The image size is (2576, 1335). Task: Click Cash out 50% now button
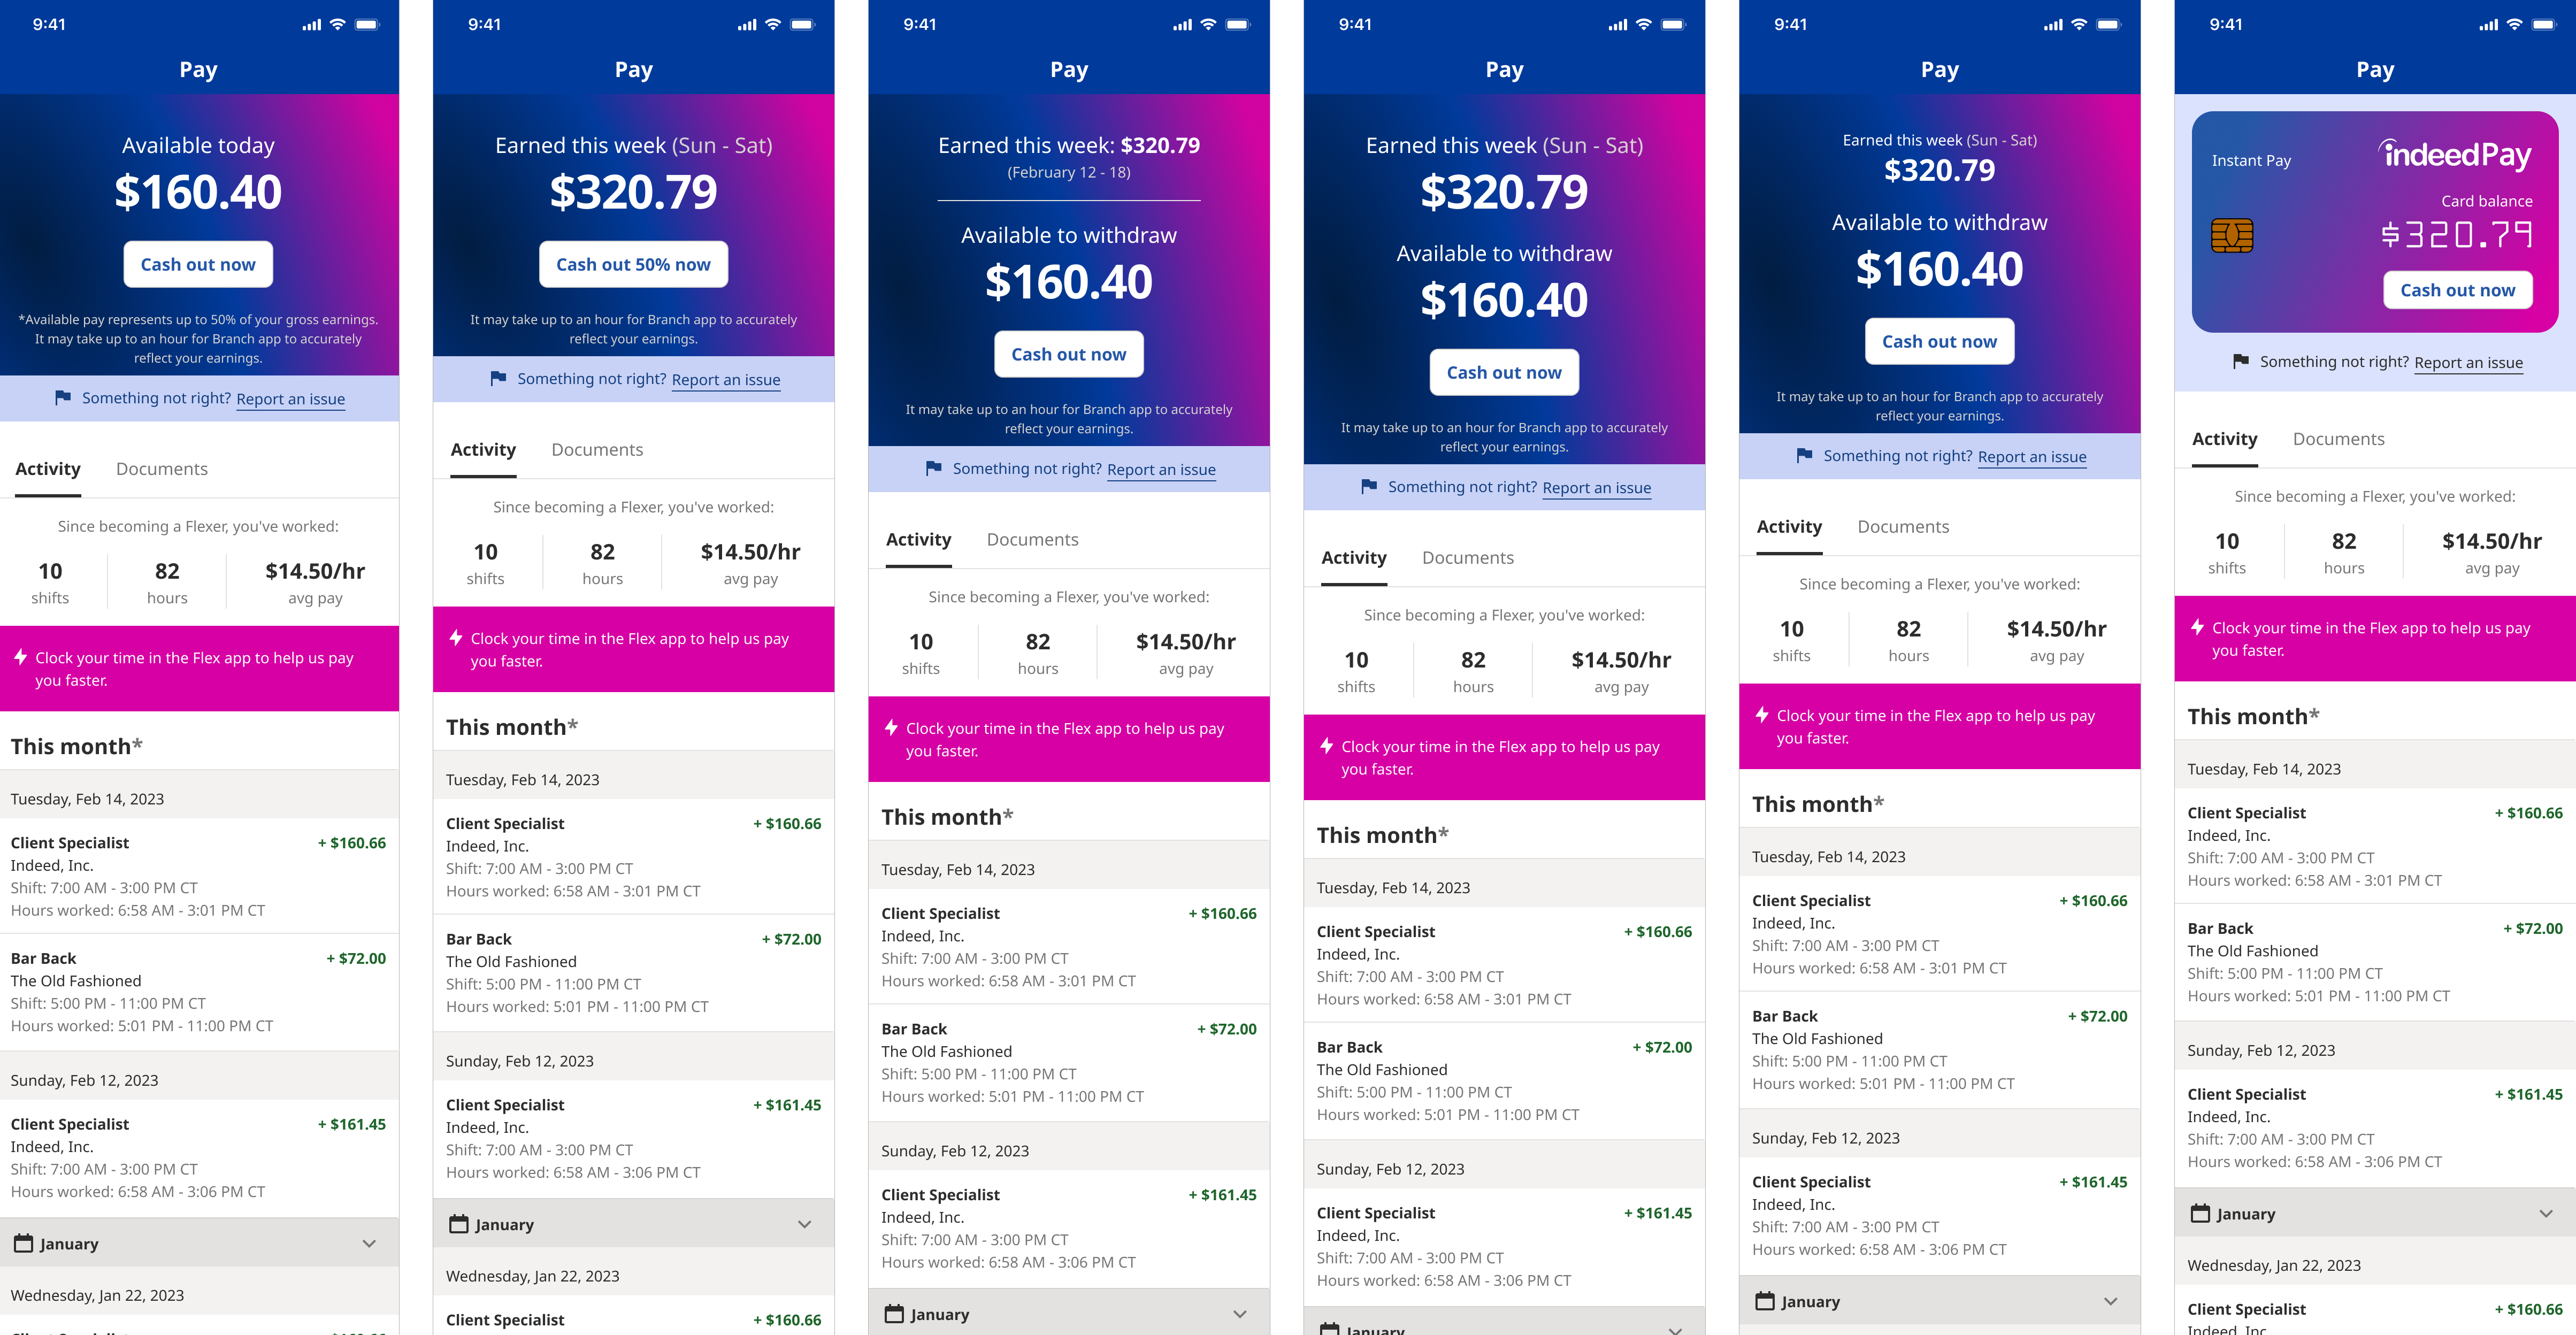(633, 264)
